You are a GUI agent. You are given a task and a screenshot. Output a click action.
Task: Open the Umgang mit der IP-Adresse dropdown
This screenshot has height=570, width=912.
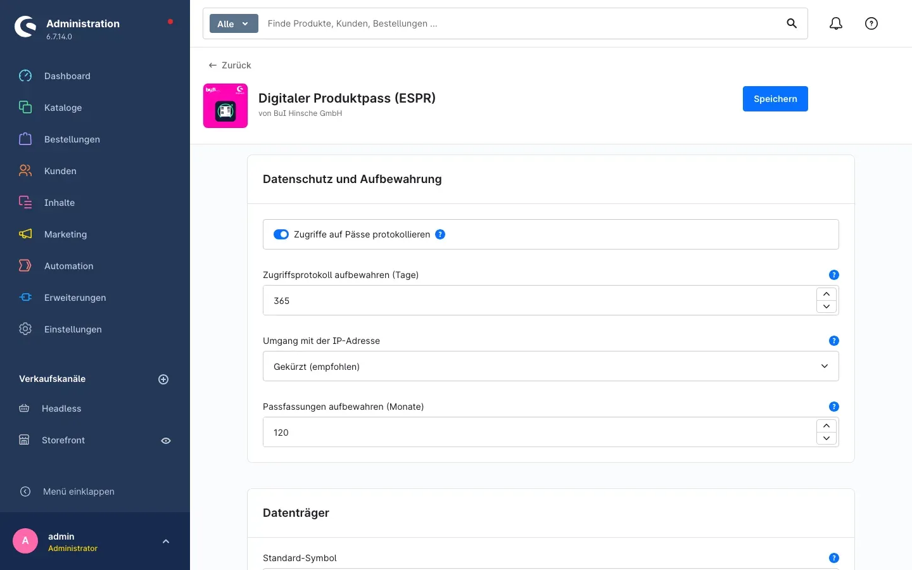(551, 366)
